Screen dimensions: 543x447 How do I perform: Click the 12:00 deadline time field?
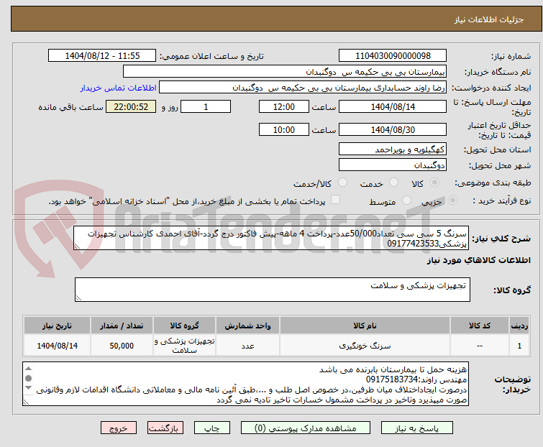[283, 106]
